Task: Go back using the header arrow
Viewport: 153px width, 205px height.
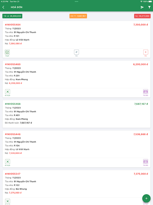Action: (3, 7)
